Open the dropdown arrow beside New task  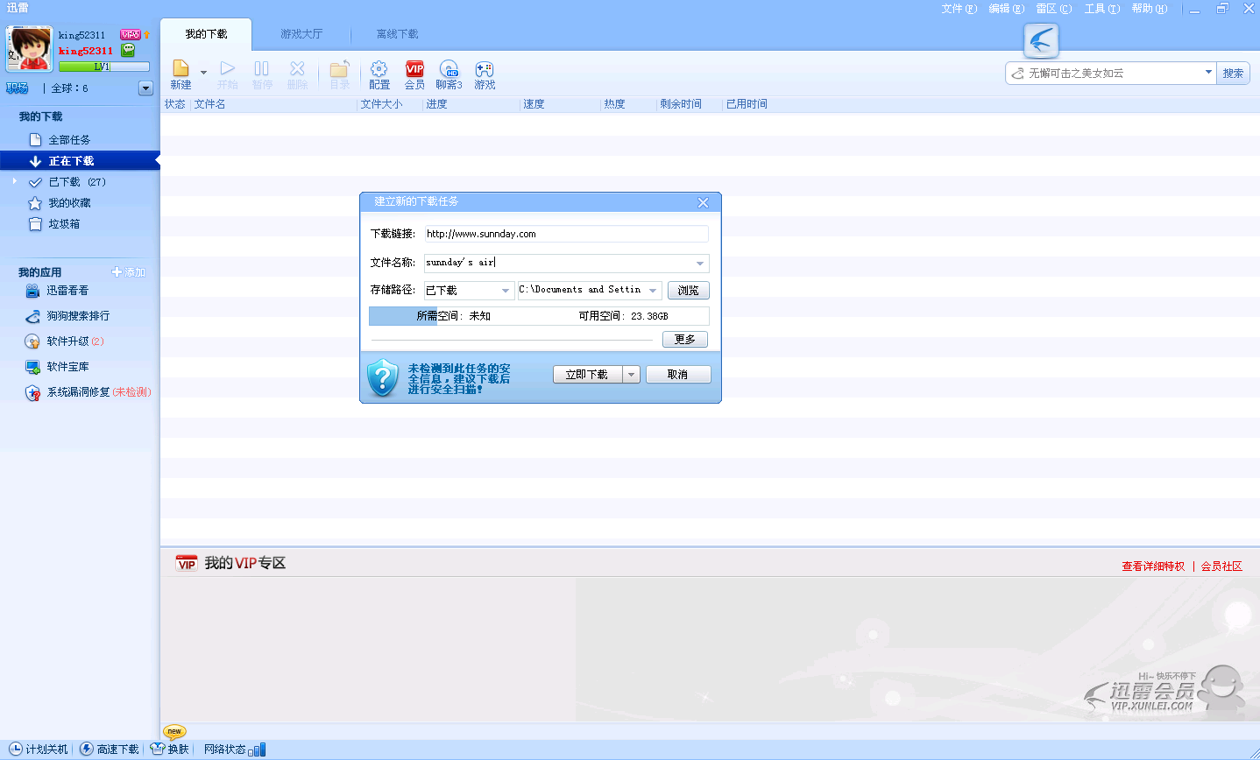pyautogui.click(x=203, y=73)
